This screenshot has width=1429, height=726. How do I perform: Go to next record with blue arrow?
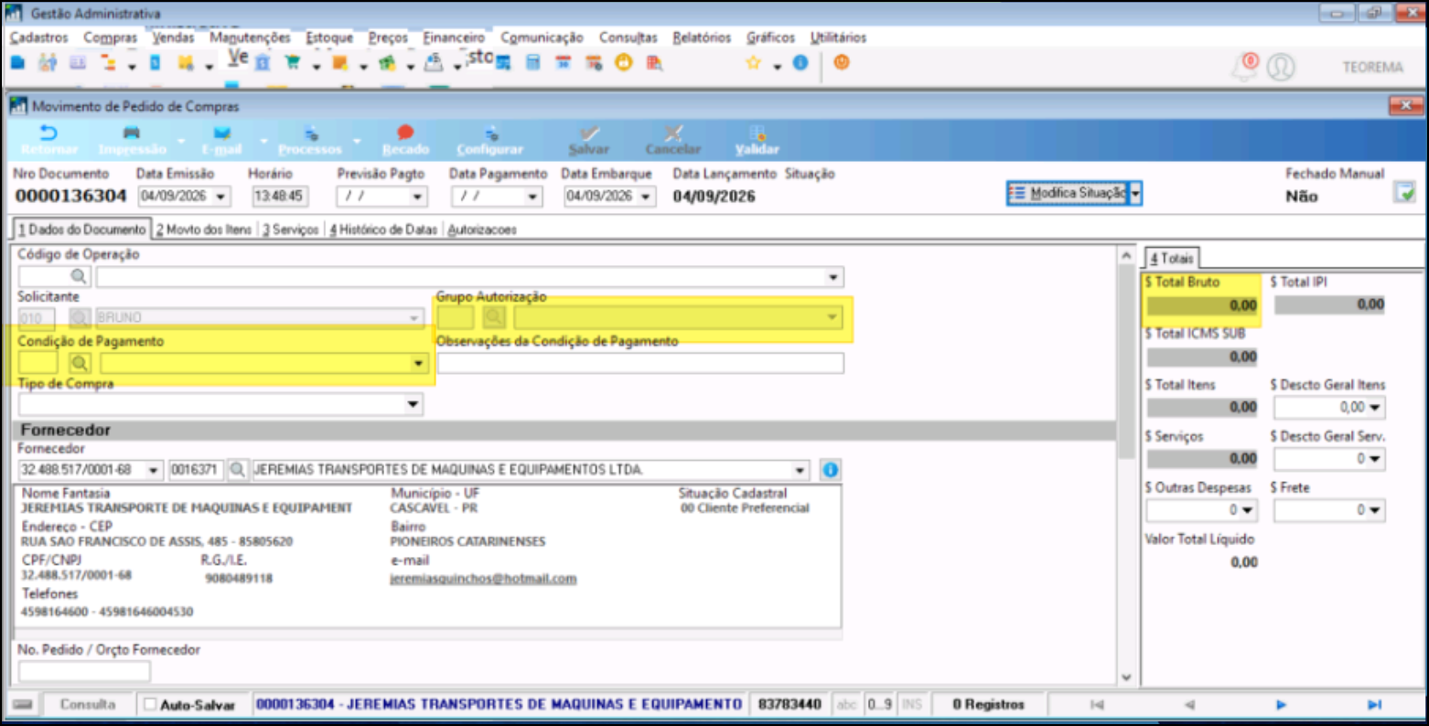click(x=1281, y=705)
